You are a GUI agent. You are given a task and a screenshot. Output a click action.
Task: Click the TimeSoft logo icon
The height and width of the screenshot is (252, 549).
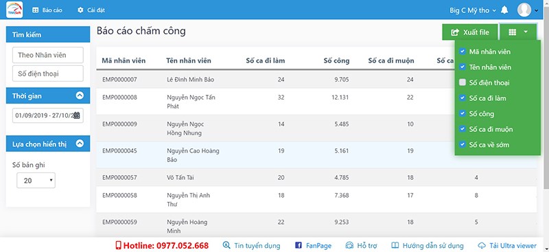tap(14, 10)
